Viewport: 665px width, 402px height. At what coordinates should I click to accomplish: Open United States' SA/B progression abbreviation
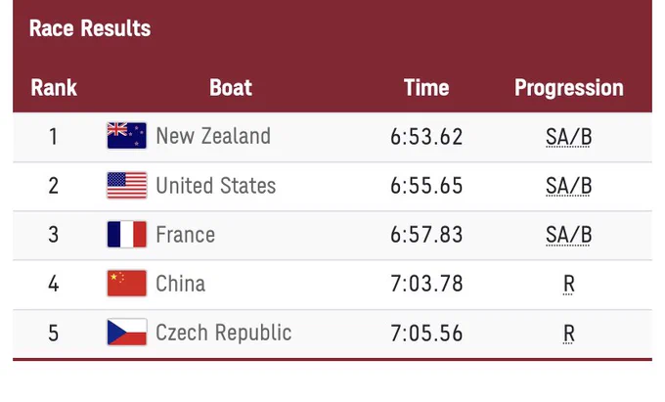pos(568,186)
